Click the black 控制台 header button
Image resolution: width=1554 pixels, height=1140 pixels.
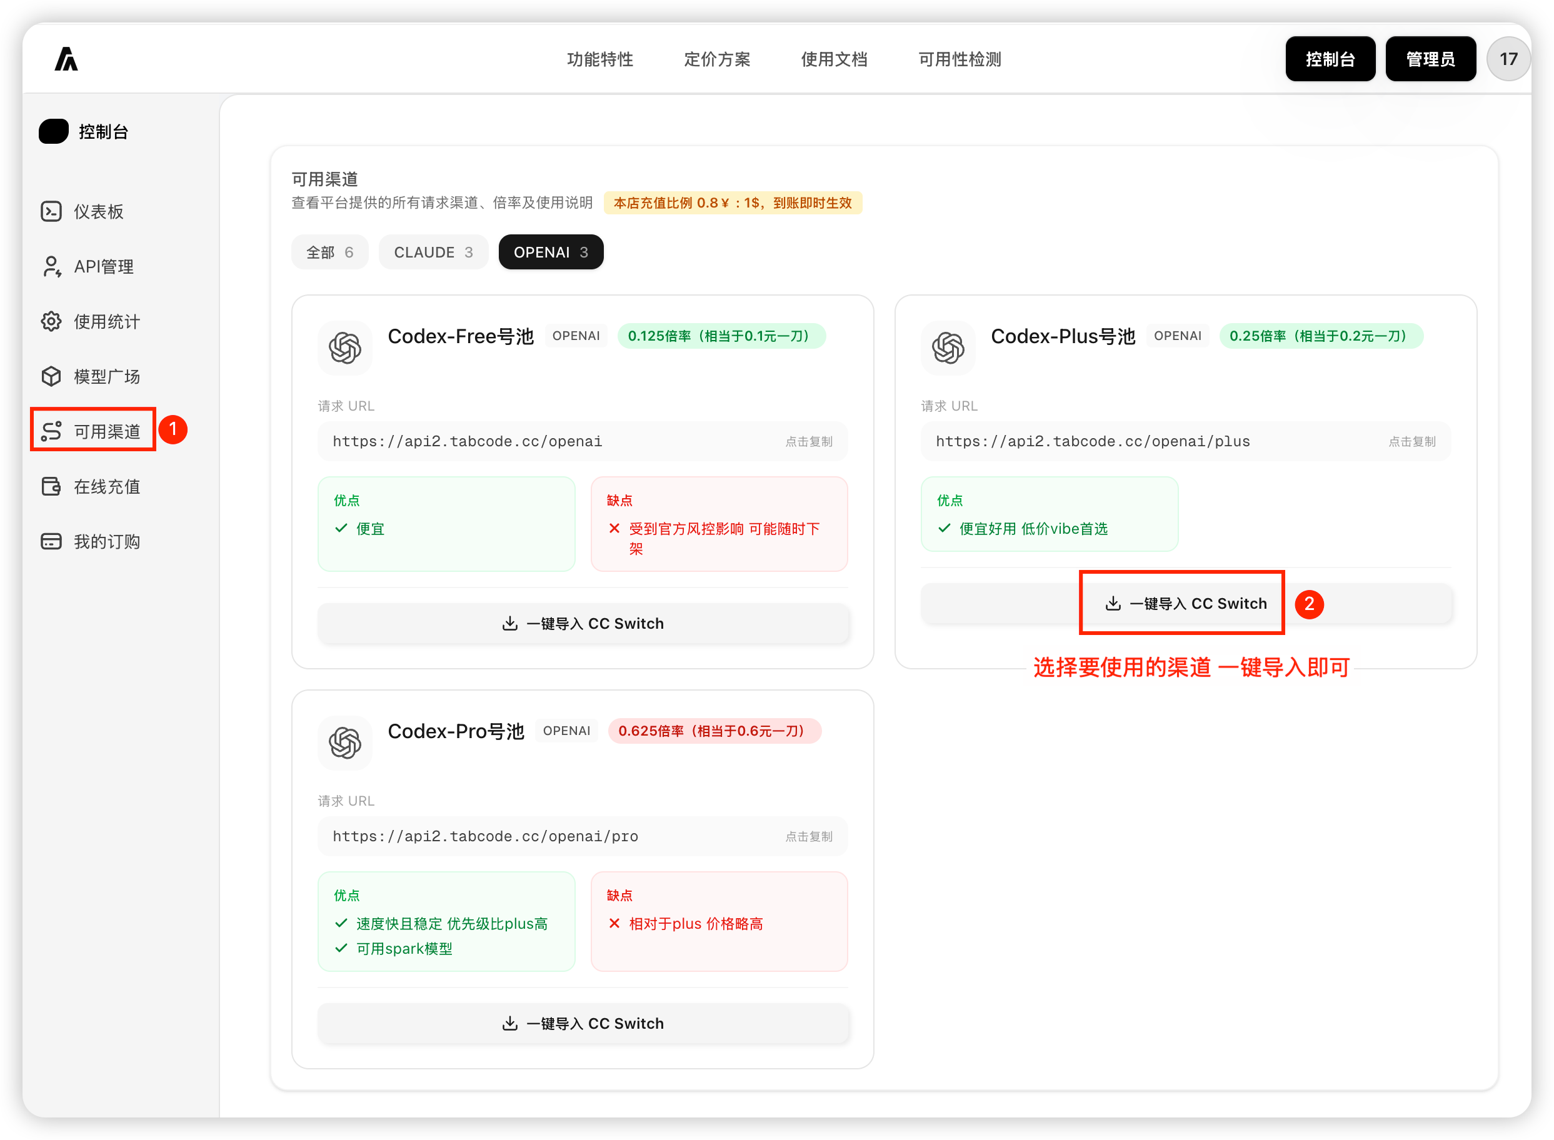tap(1330, 59)
